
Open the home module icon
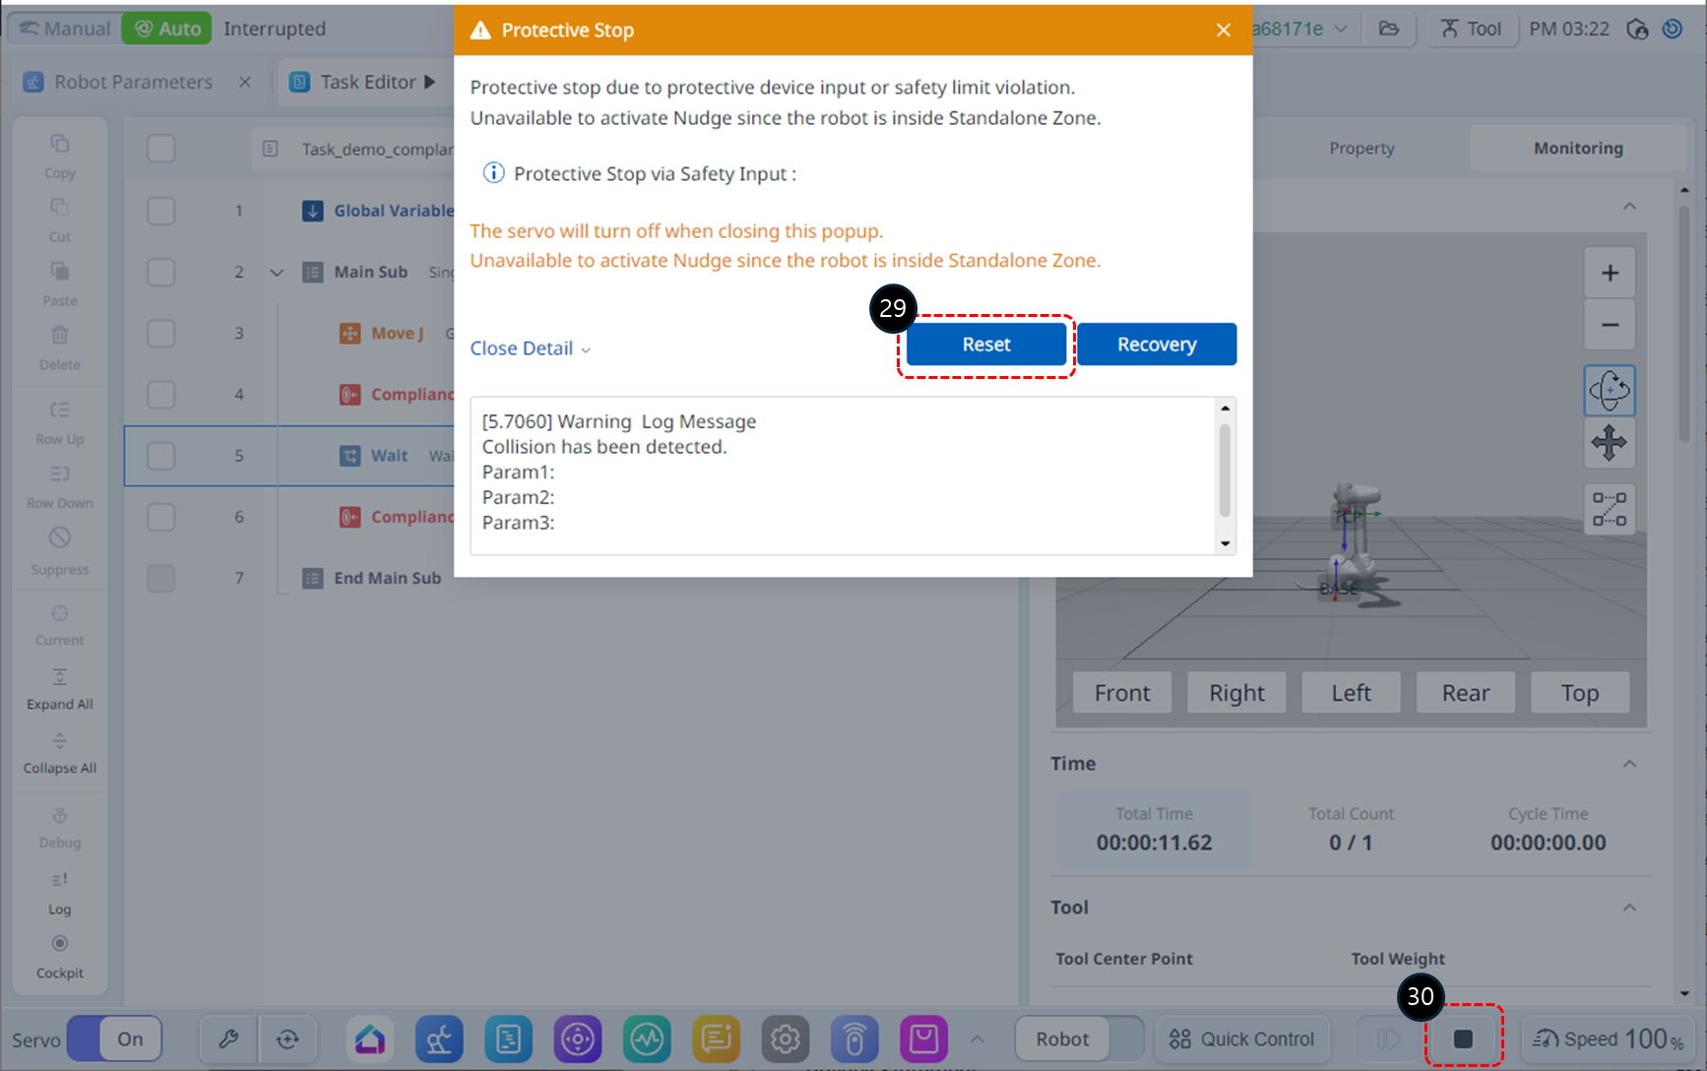tap(370, 1039)
